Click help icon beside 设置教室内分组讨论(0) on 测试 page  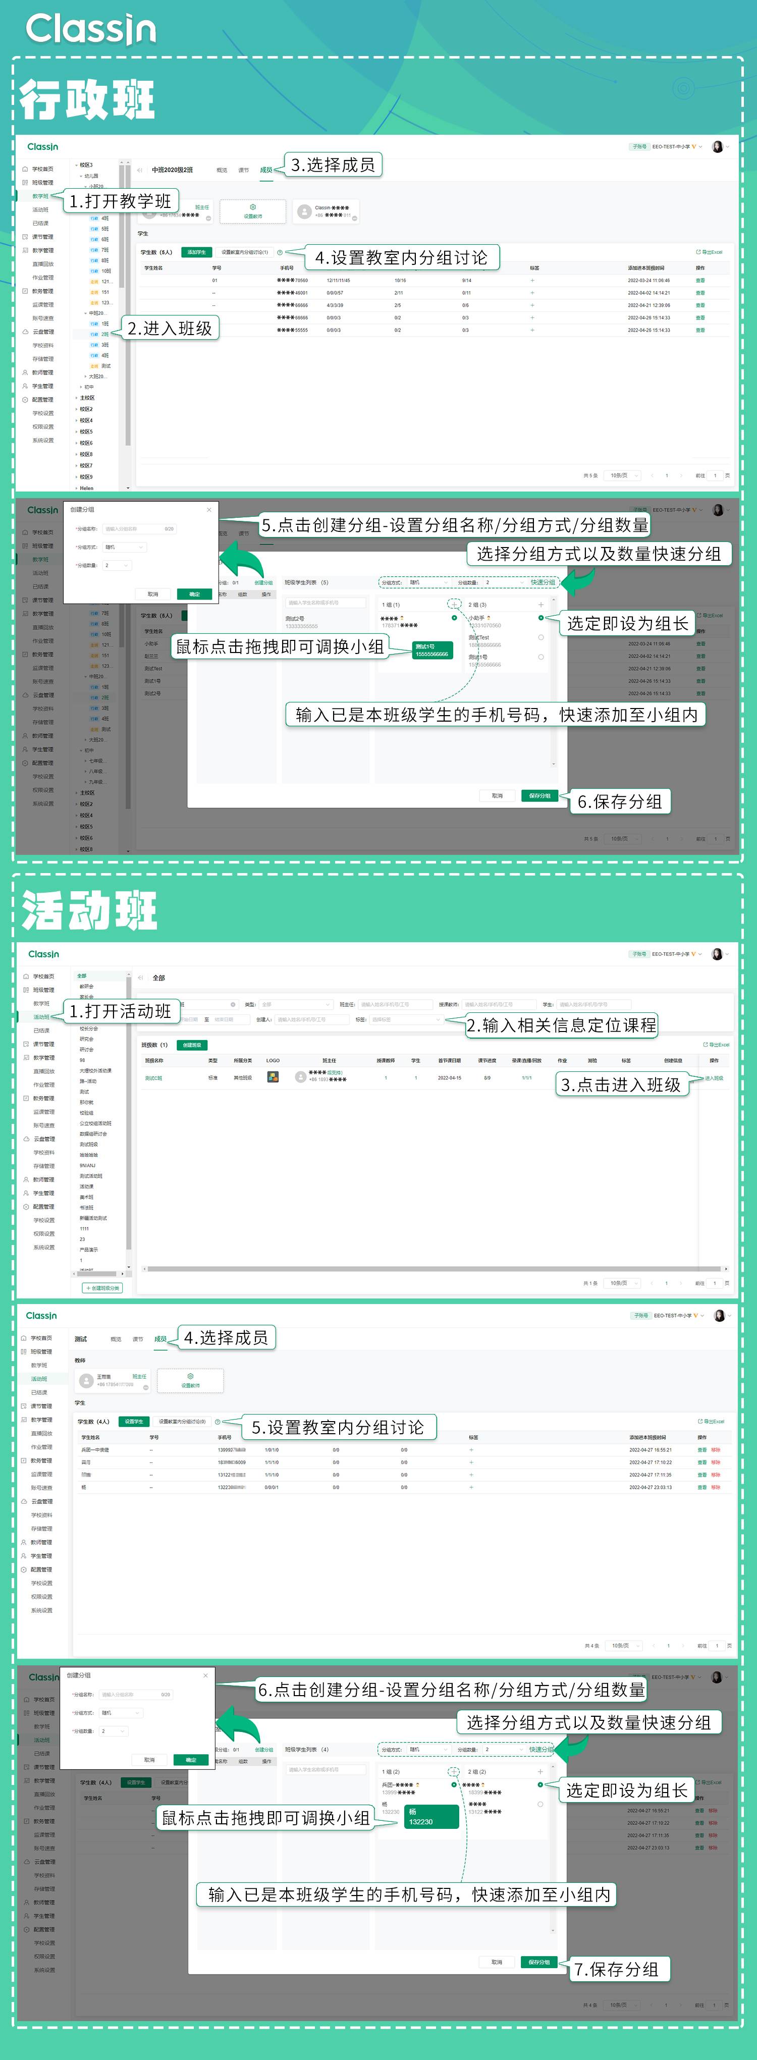click(x=218, y=1422)
